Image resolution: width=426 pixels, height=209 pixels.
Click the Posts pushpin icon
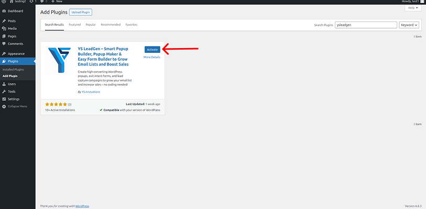pos(4,21)
